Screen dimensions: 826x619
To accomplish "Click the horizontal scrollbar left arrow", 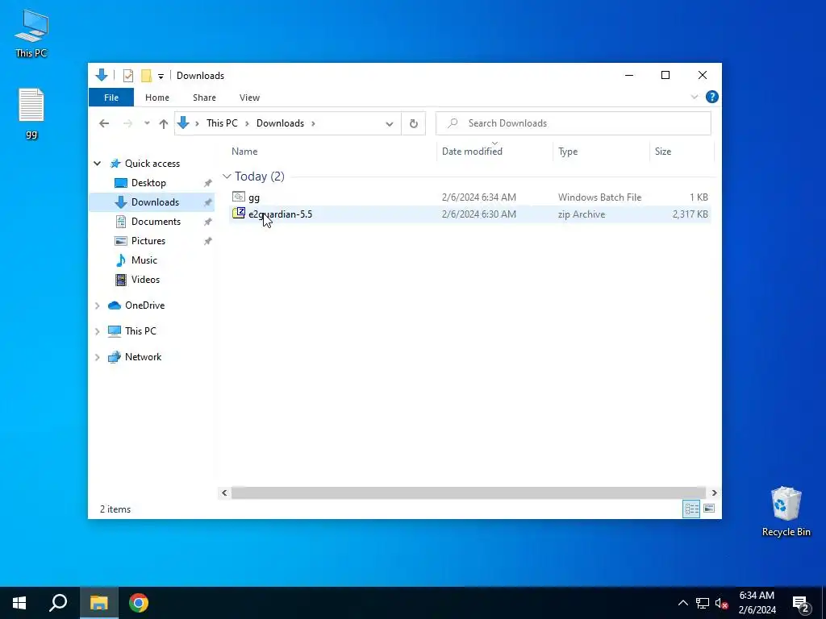I will click(224, 492).
